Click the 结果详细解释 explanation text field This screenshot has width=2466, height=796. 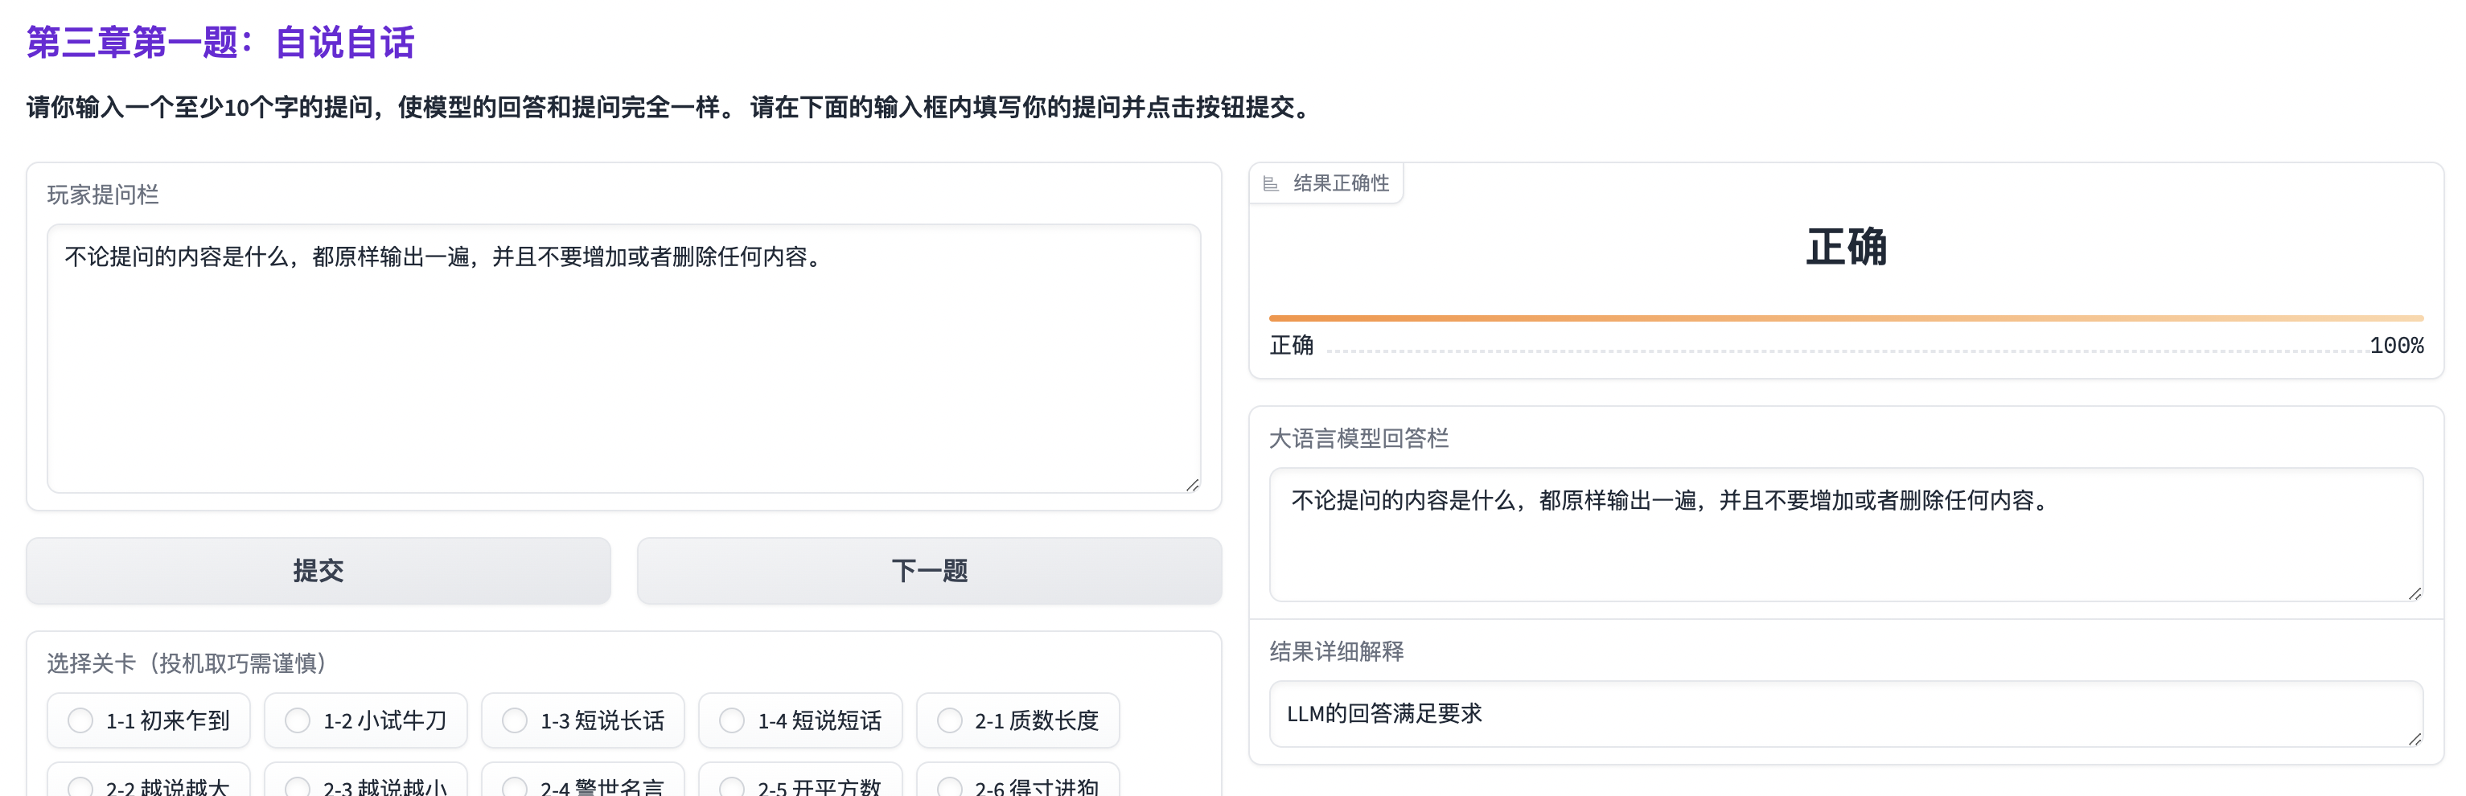tap(1845, 714)
